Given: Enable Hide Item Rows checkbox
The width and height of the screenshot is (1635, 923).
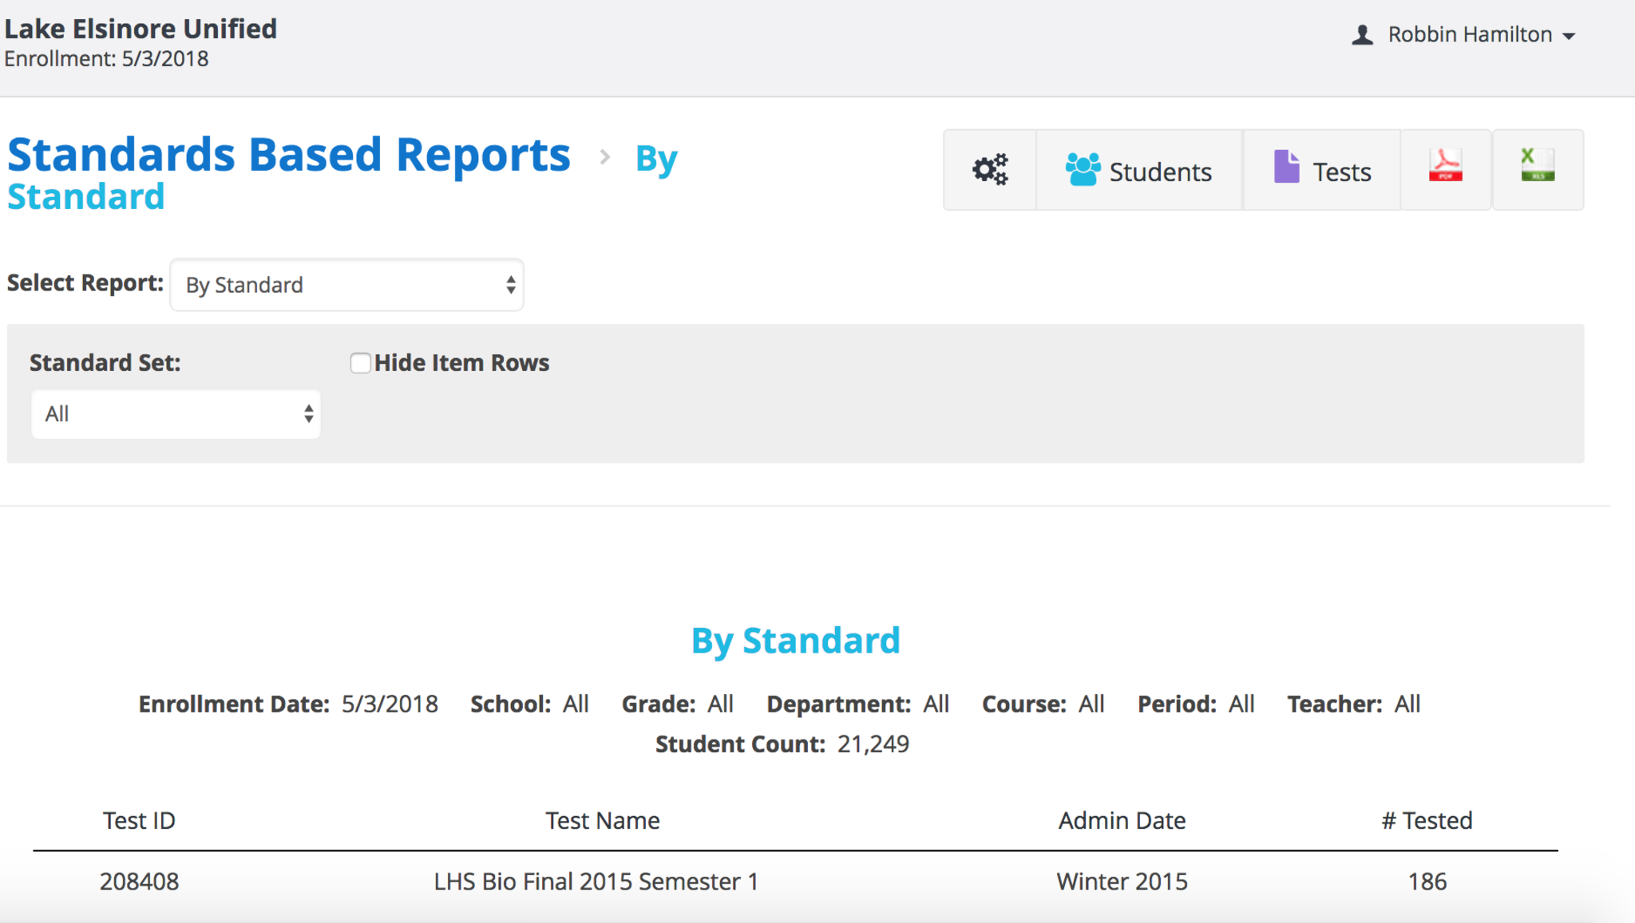Looking at the screenshot, I should point(361,364).
